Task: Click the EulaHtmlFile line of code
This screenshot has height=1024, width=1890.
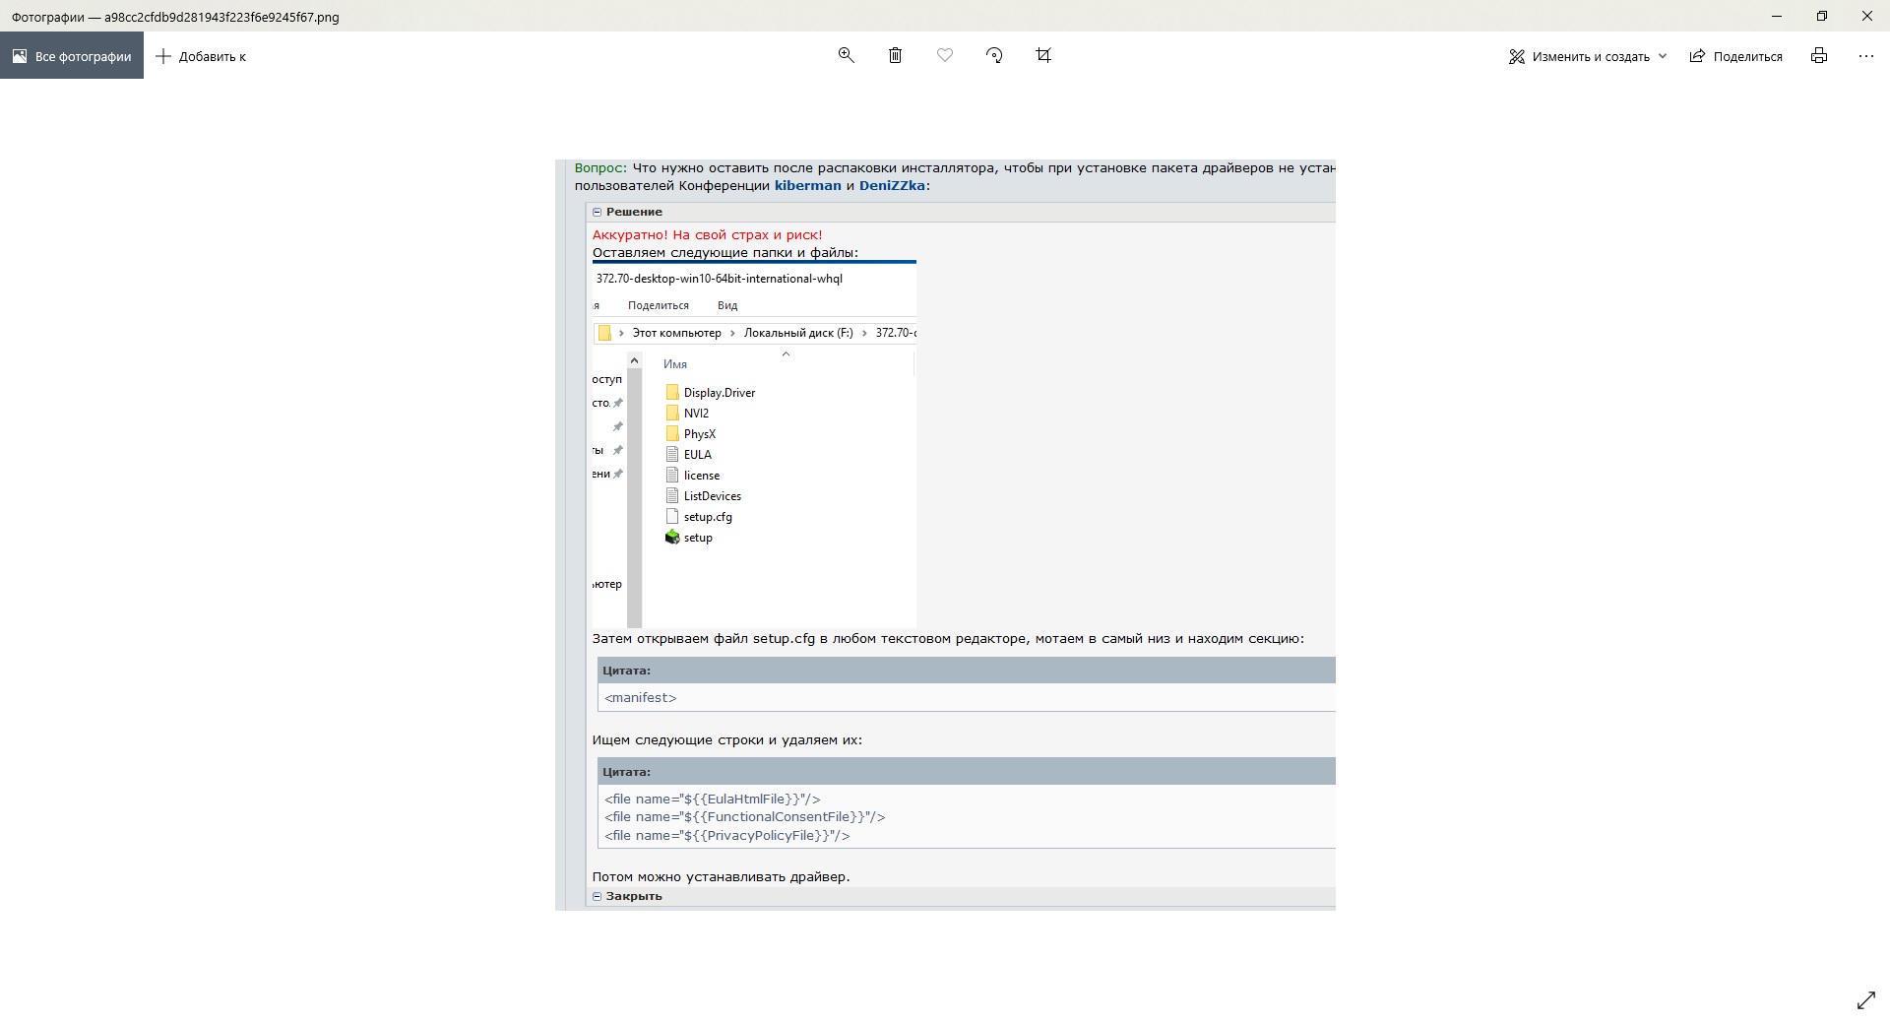Action: coord(713,799)
